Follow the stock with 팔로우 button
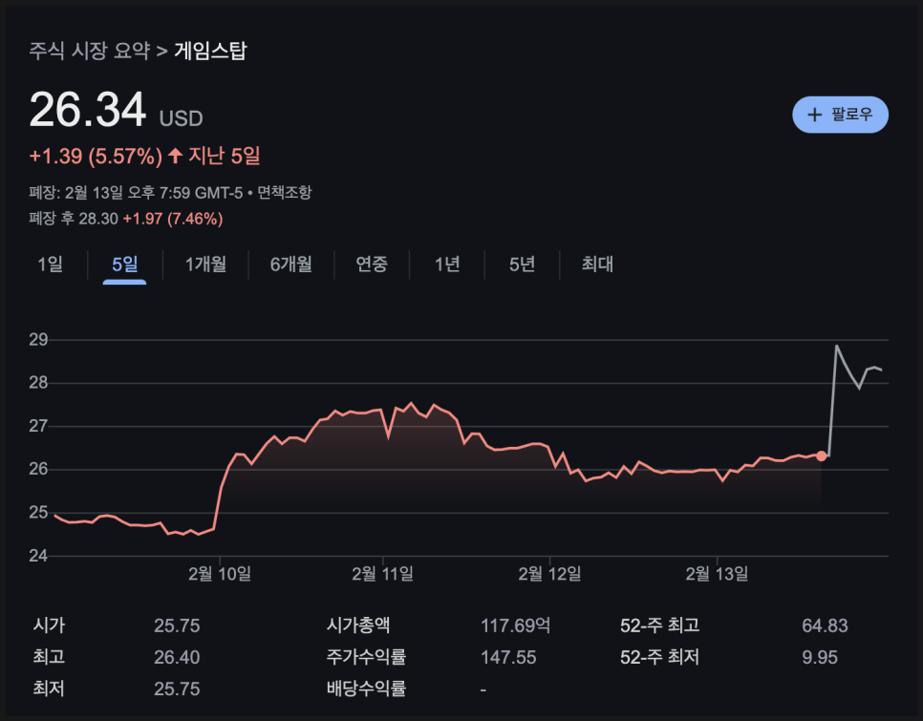The height and width of the screenshot is (721, 923). click(x=840, y=115)
